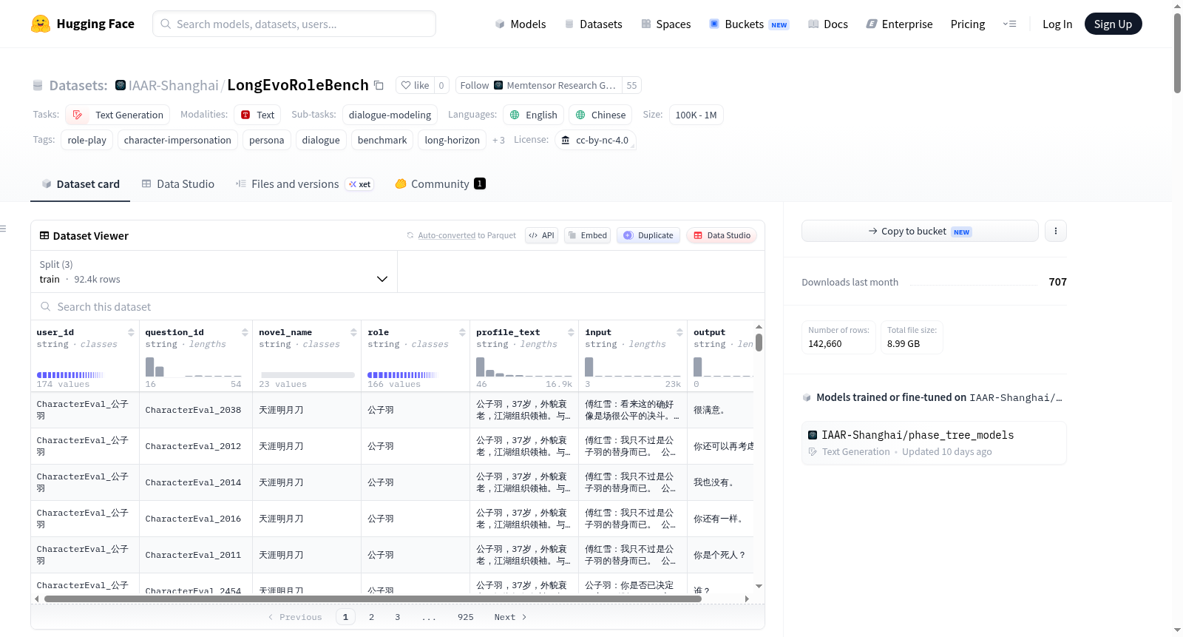Open the more navigation options menu icon
This screenshot has width=1183, height=637.
(1009, 24)
